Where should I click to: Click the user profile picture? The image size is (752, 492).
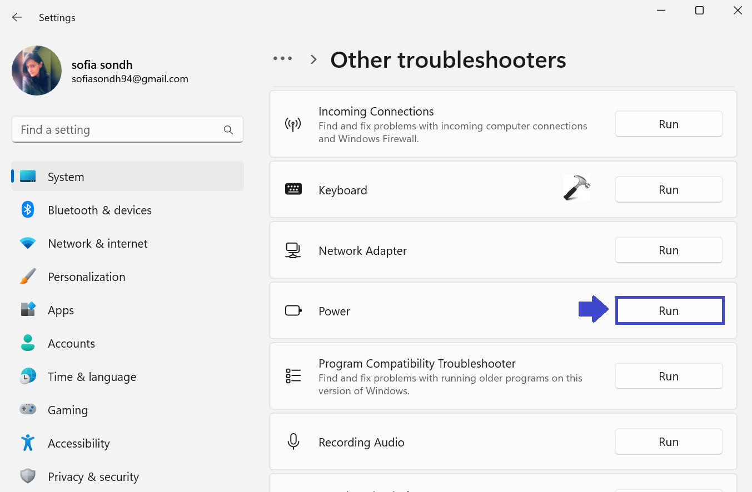(x=37, y=71)
